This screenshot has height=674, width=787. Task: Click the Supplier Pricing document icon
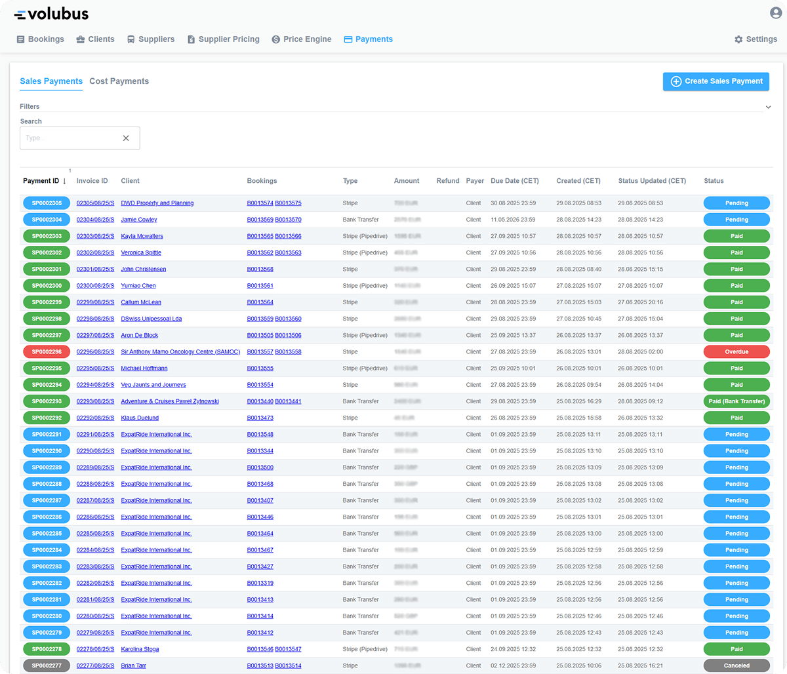(191, 39)
